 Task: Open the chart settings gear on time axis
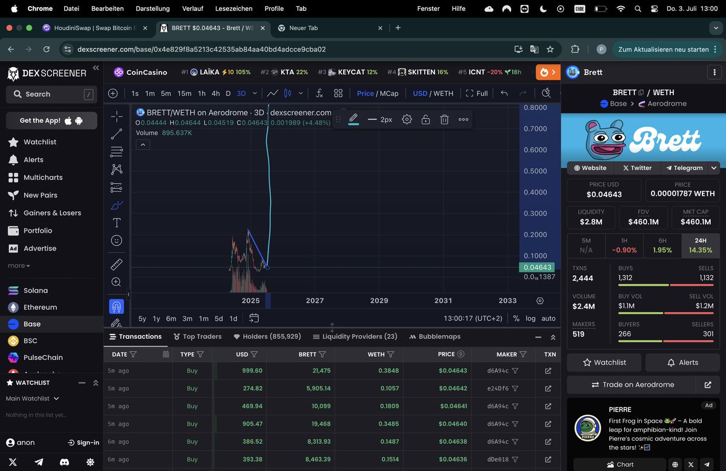540,300
